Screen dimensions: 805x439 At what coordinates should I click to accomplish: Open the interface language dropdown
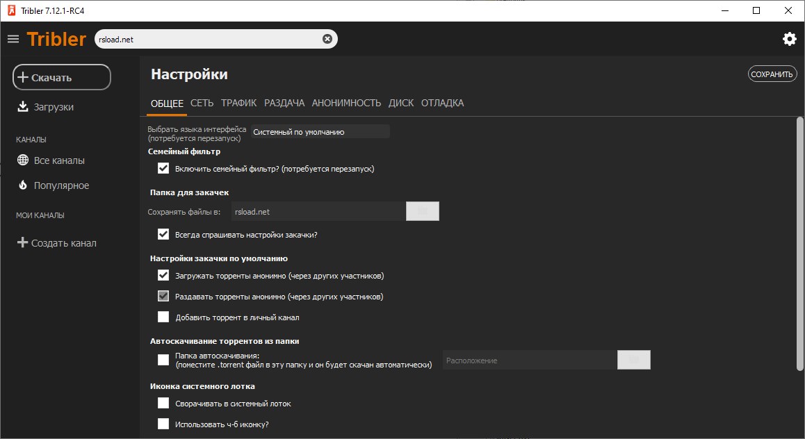pyautogui.click(x=320, y=132)
